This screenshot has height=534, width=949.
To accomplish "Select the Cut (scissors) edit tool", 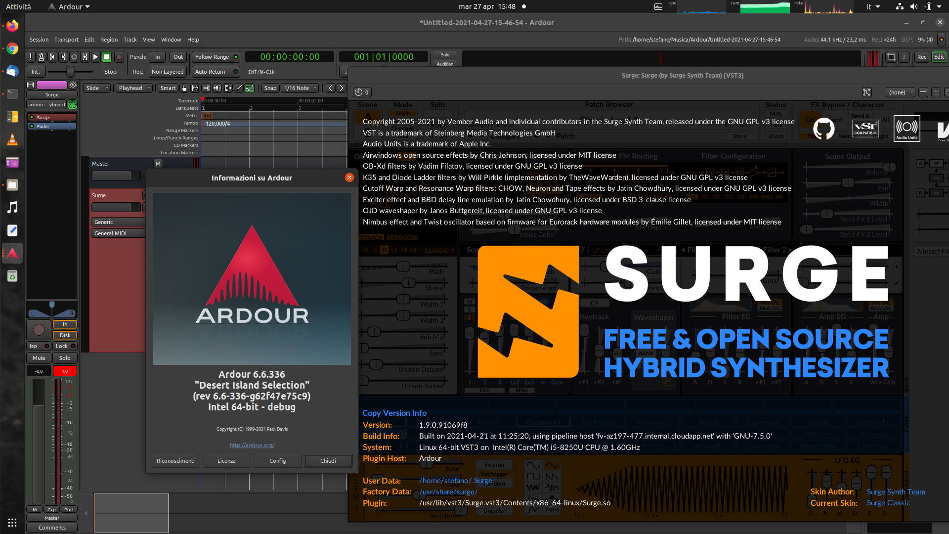I will pyautogui.click(x=206, y=88).
